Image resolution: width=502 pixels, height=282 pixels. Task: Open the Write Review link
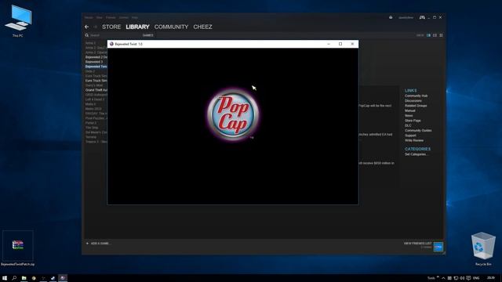414,140
